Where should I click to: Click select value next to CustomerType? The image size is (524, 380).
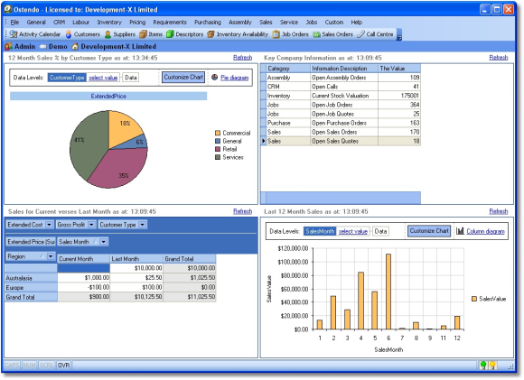(x=103, y=78)
